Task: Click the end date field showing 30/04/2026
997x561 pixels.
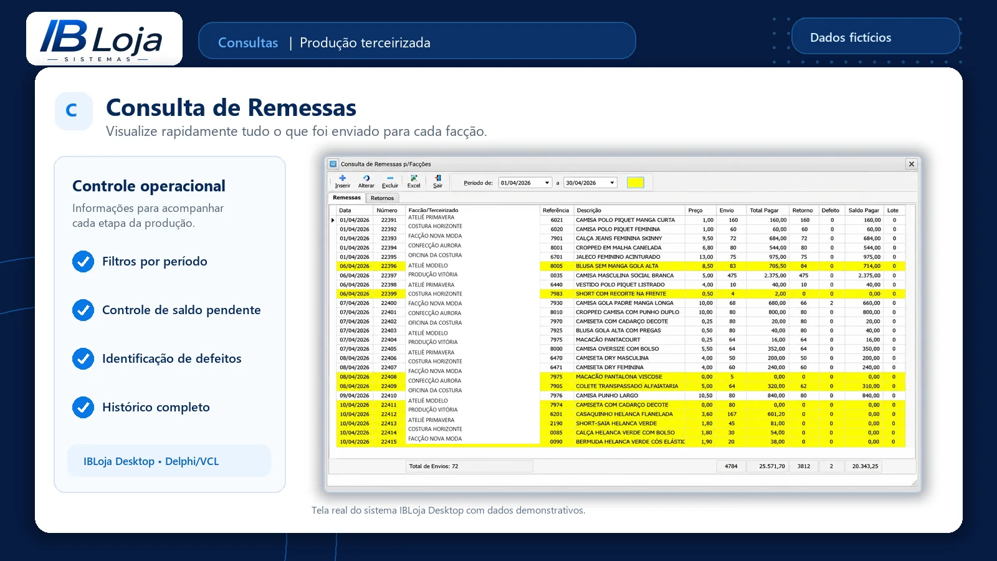Action: pyautogui.click(x=591, y=183)
